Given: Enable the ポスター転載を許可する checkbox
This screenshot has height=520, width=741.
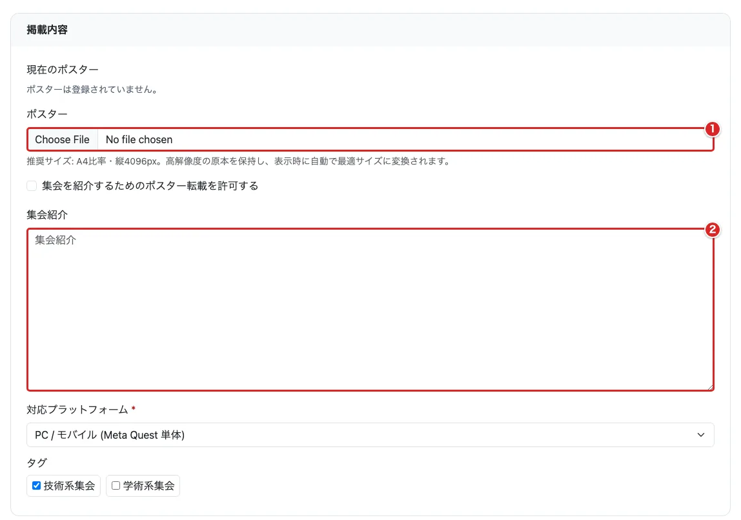Looking at the screenshot, I should pos(32,186).
